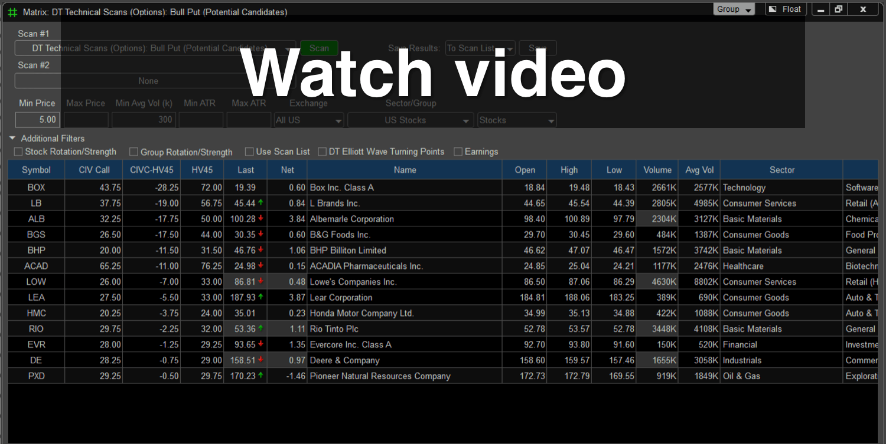
Task: Enable Group Rotation/Strength checkbox
Action: point(133,152)
